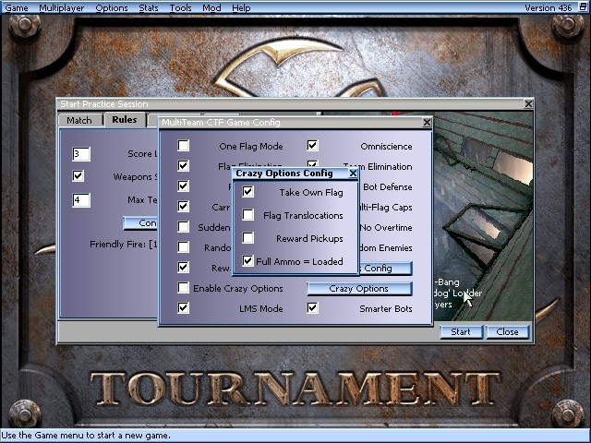Tick the Reward Pickups checkbox
Viewport: 591px width, 443px height.
point(248,238)
